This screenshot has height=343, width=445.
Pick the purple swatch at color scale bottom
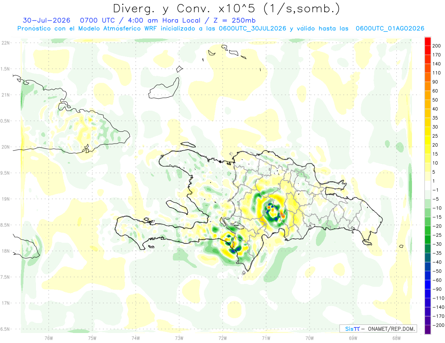tap(428, 330)
